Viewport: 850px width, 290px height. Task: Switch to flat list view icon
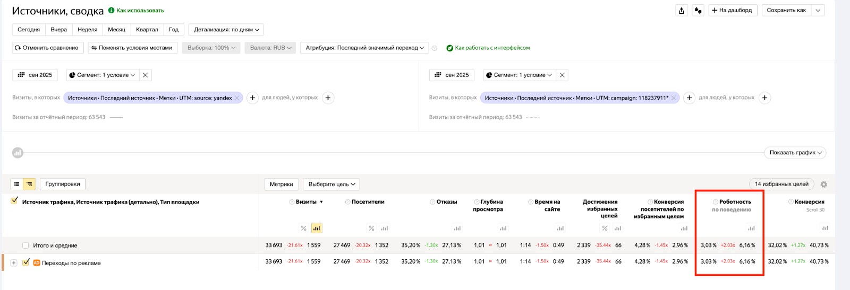(x=17, y=184)
